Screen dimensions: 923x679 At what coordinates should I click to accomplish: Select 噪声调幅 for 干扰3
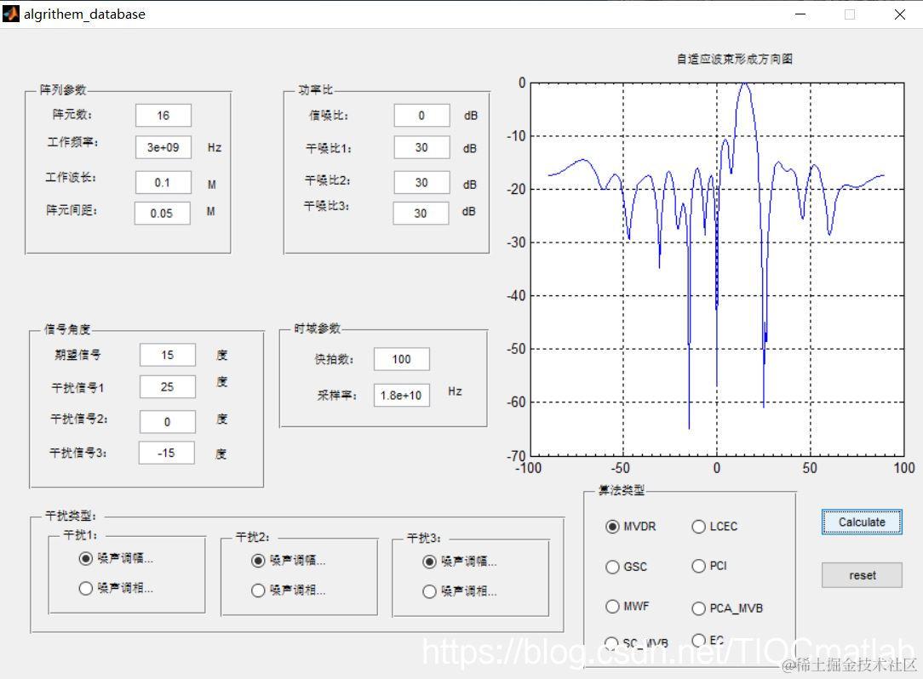[429, 561]
